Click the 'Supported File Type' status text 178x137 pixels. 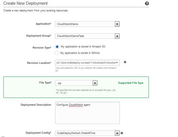click(x=131, y=83)
